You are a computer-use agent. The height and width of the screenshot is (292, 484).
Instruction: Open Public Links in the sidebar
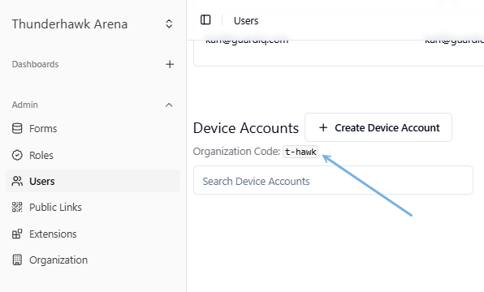[93, 207]
